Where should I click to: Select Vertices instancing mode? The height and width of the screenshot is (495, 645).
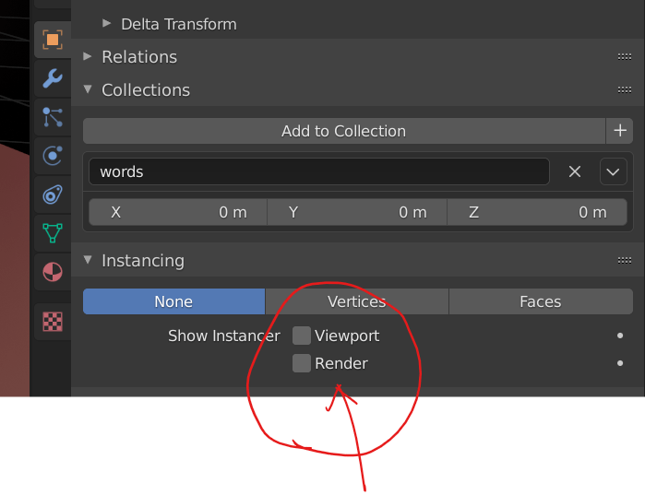(x=357, y=301)
